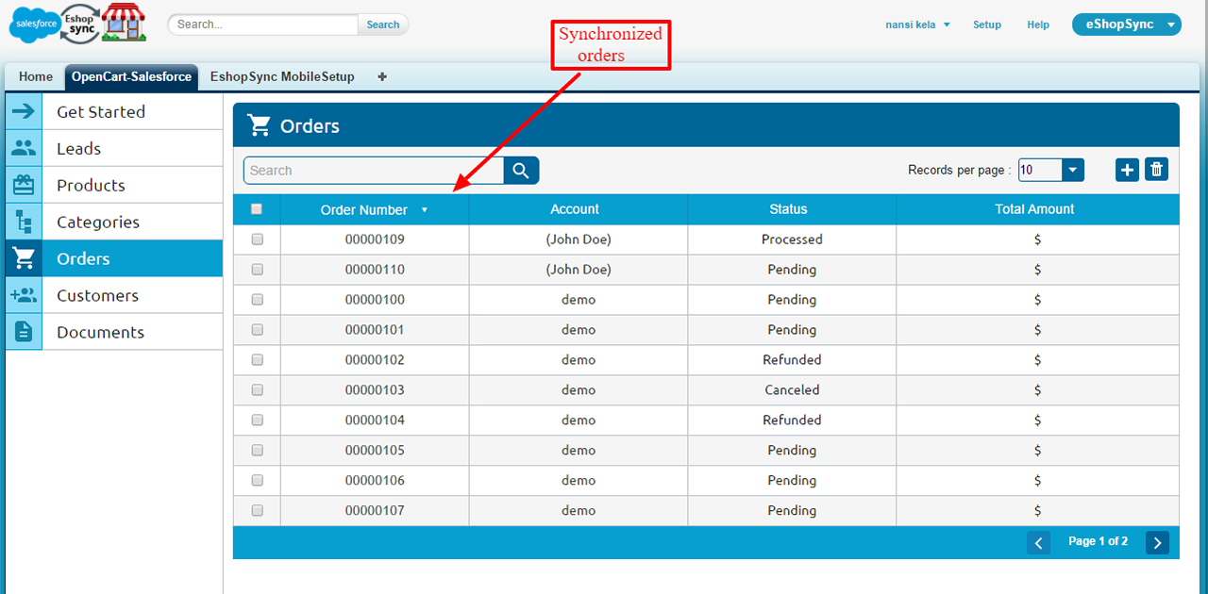Toggle the select-all checkbox in table header
The height and width of the screenshot is (594, 1208).
pos(257,209)
